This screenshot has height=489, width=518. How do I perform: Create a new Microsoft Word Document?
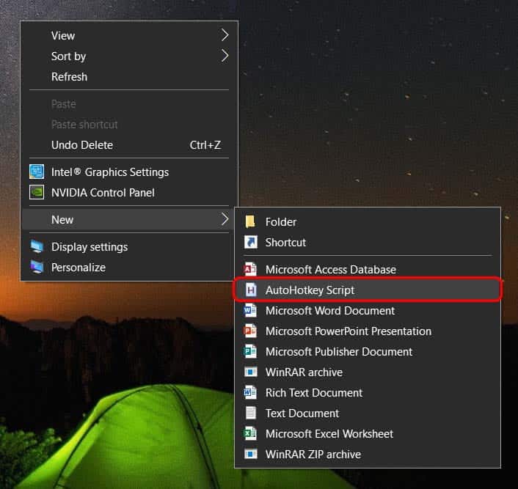(368, 311)
